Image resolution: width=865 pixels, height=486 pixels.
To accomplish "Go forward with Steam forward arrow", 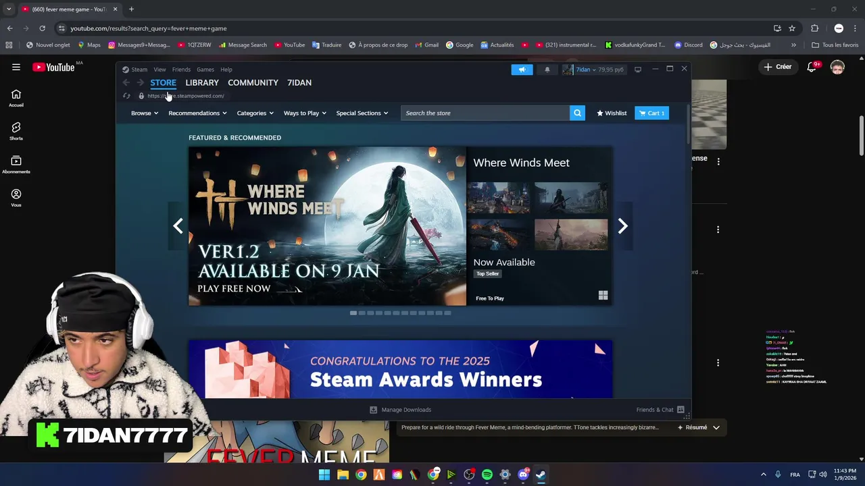I will (x=140, y=82).
